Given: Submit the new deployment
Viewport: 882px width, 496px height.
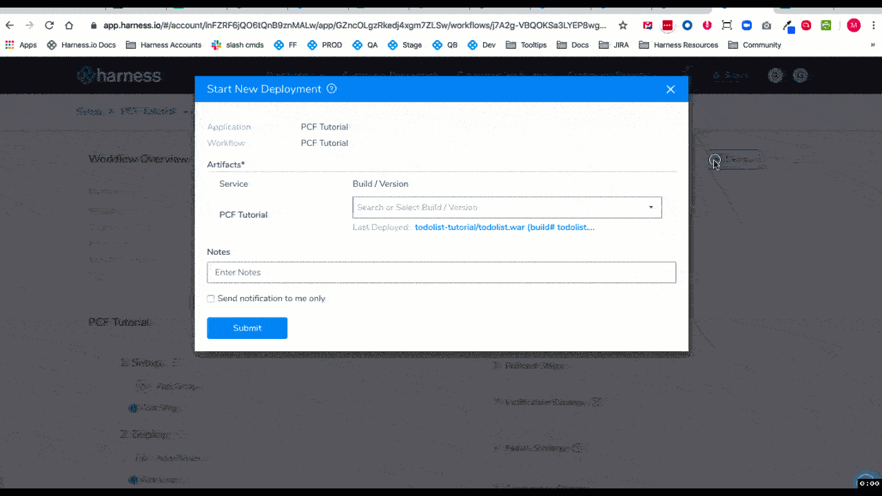Looking at the screenshot, I should [x=247, y=328].
